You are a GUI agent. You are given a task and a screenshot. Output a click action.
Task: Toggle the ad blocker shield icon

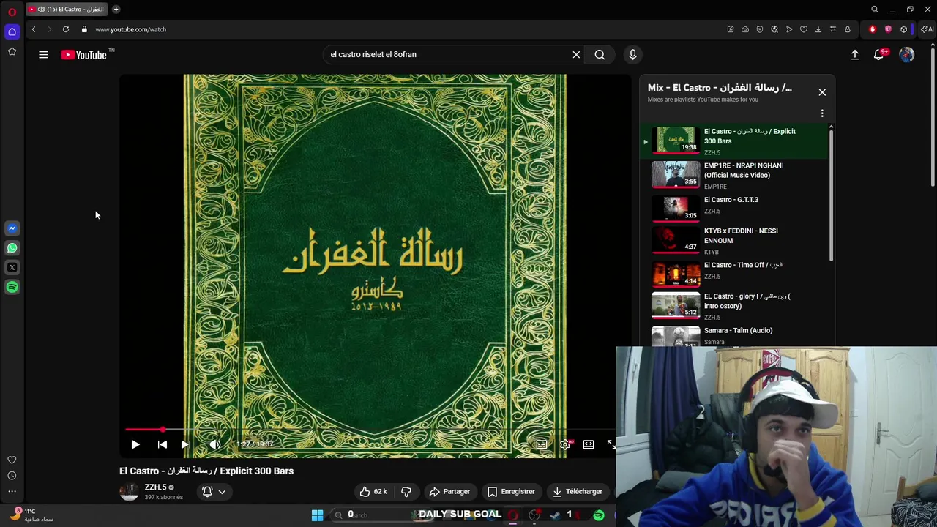[760, 29]
